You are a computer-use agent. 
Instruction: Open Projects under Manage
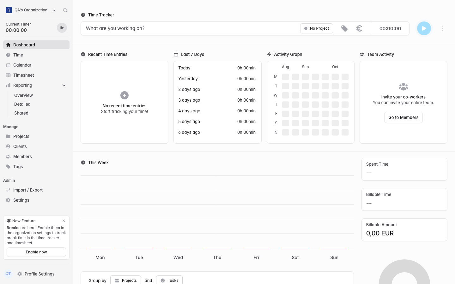pos(36,136)
